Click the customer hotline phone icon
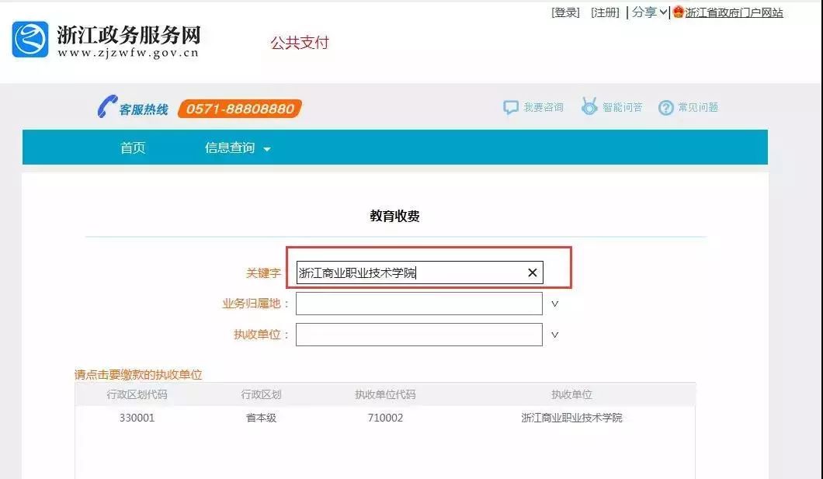 coord(106,107)
